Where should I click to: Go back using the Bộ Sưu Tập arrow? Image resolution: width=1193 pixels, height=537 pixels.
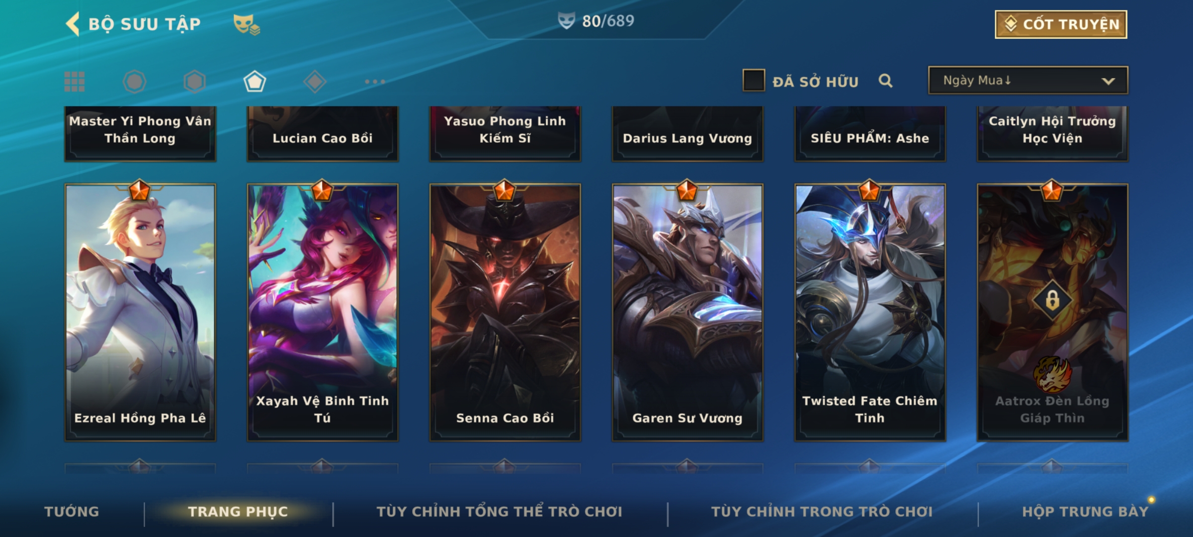[x=73, y=24]
